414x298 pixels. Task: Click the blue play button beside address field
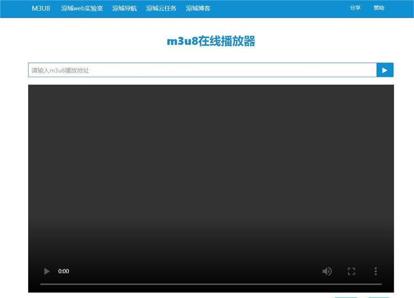[x=385, y=70]
